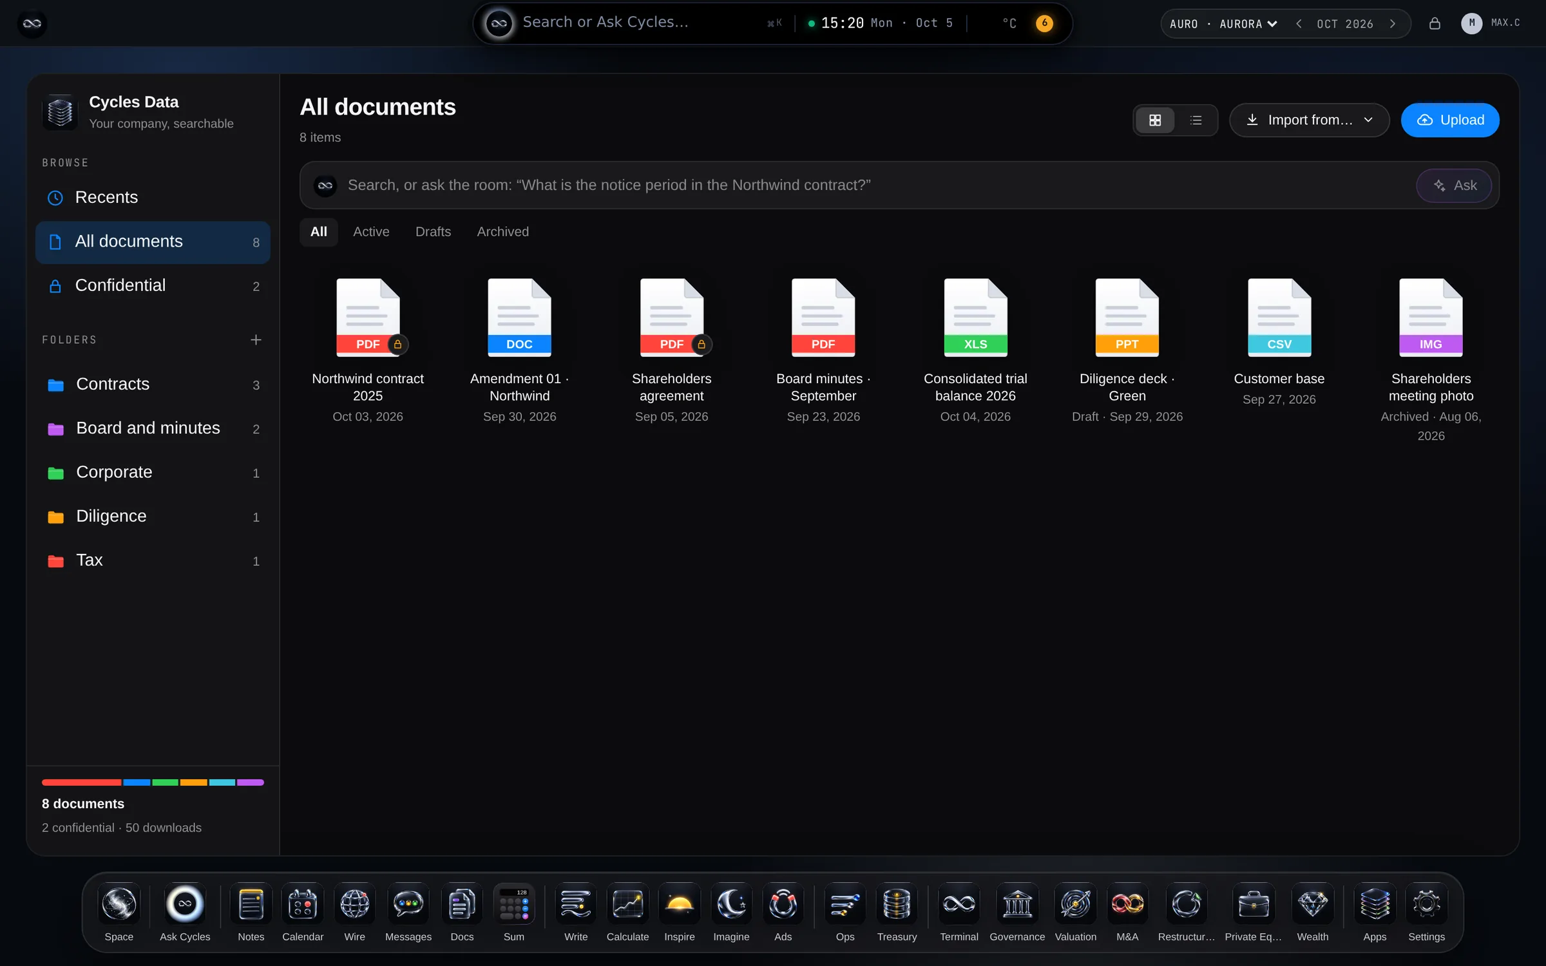
Task: Select the Archived tab
Action: [x=502, y=232]
